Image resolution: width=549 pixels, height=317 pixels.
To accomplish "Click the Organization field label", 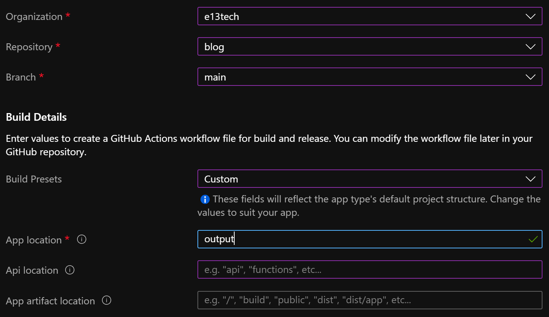I will 34,17.
